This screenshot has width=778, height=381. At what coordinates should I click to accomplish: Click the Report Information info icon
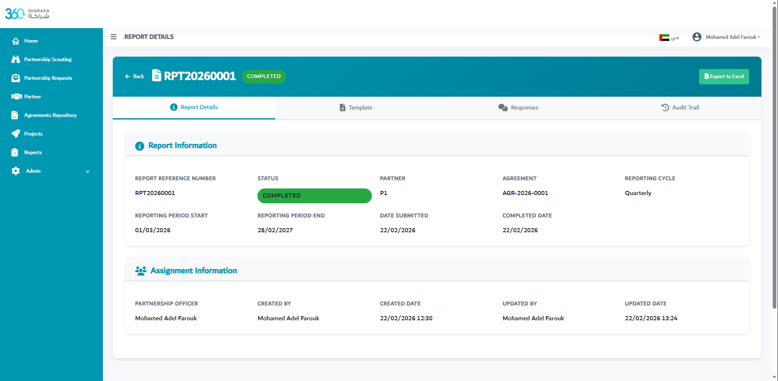140,146
